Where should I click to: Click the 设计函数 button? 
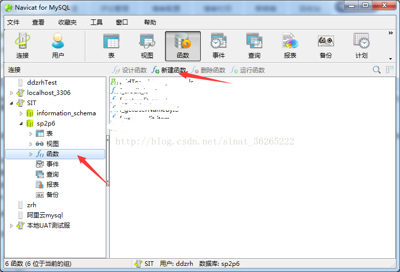pyautogui.click(x=130, y=70)
